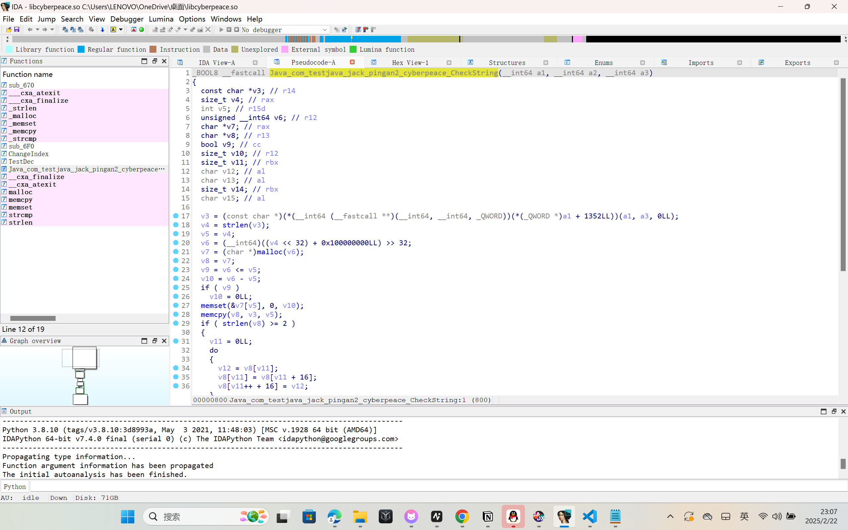Click the Jump back arrow icon
This screenshot has height=530, width=848.
click(x=30, y=29)
